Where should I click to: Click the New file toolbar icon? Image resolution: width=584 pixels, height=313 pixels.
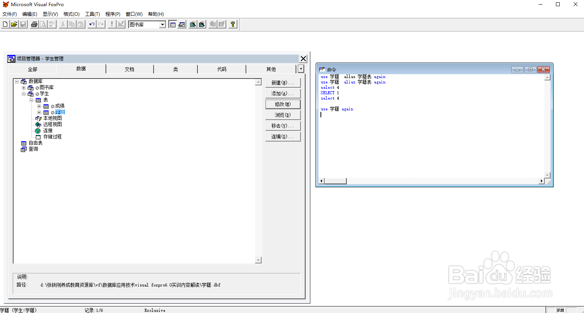5,24
